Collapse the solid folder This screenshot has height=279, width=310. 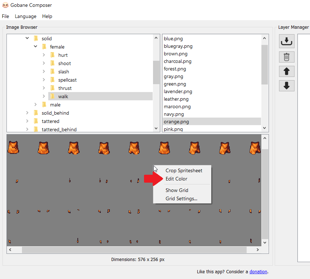pos(27,38)
